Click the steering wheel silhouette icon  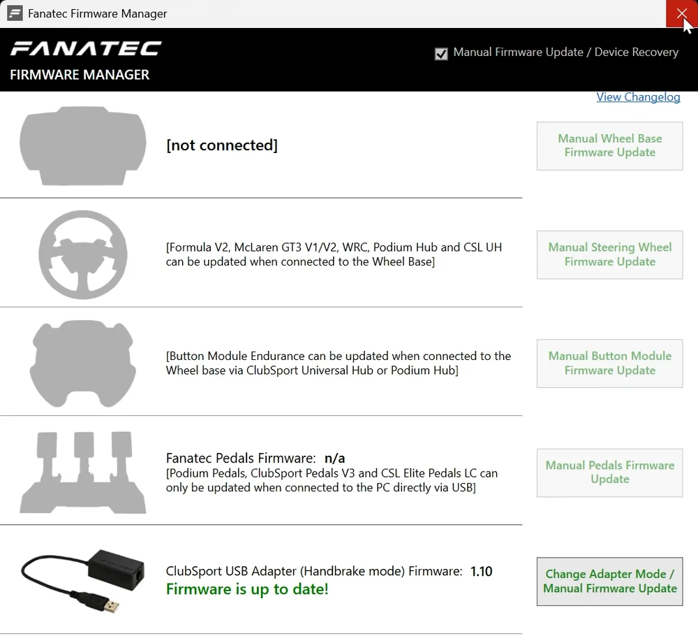[x=83, y=254]
